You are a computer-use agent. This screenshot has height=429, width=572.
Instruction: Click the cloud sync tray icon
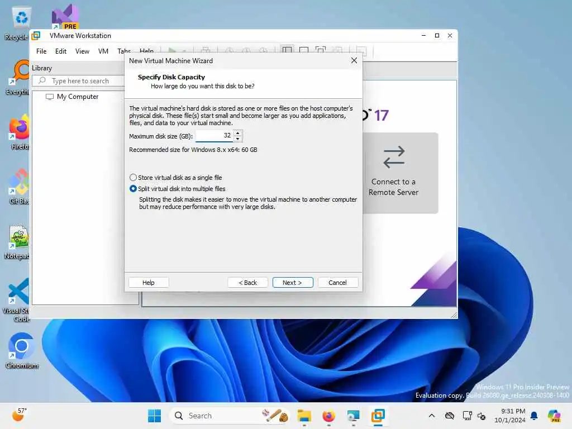pyautogui.click(x=450, y=416)
